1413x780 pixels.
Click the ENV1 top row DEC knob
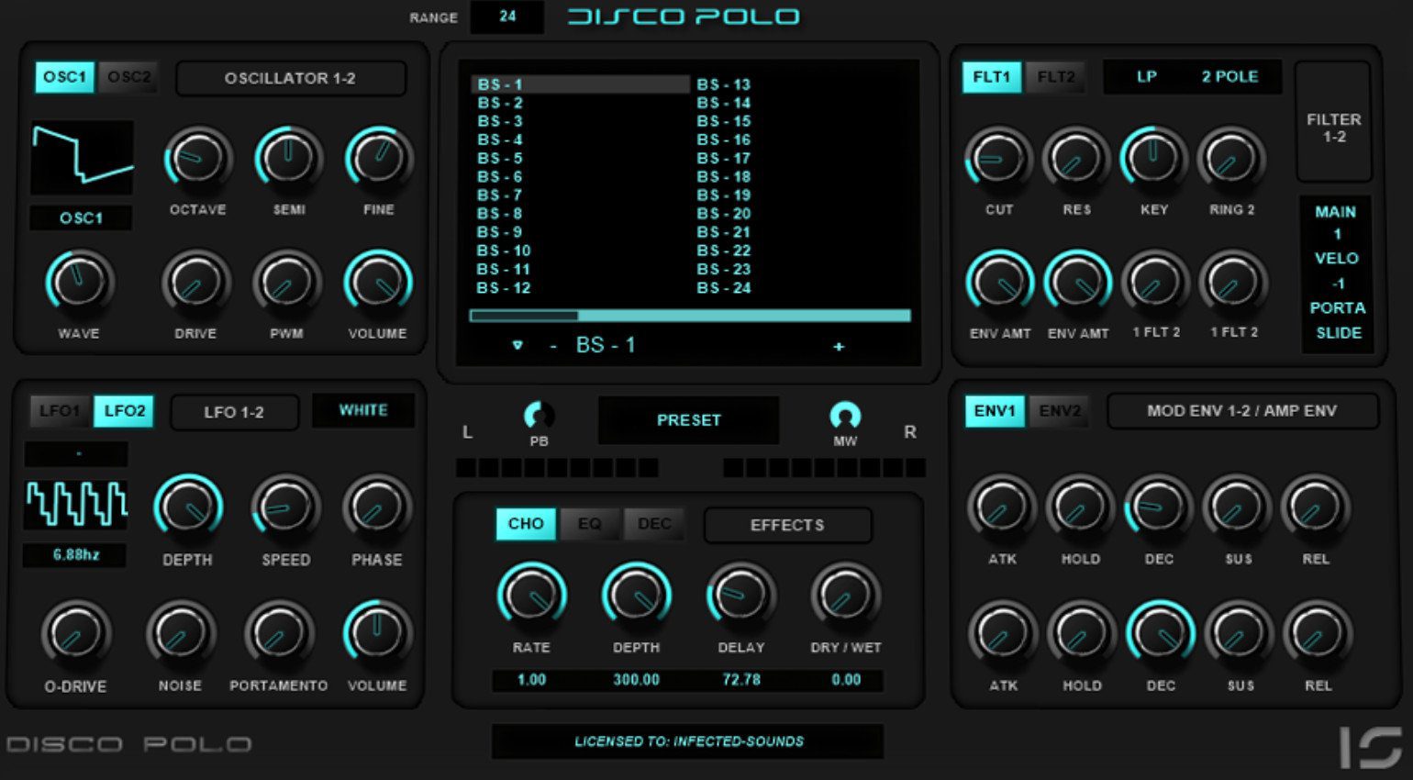1158,507
